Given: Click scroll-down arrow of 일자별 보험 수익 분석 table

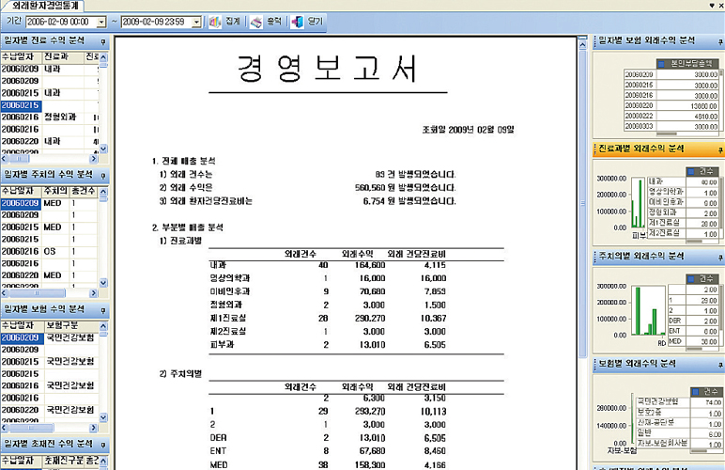Looking at the screenshot, I should [x=103, y=417].
